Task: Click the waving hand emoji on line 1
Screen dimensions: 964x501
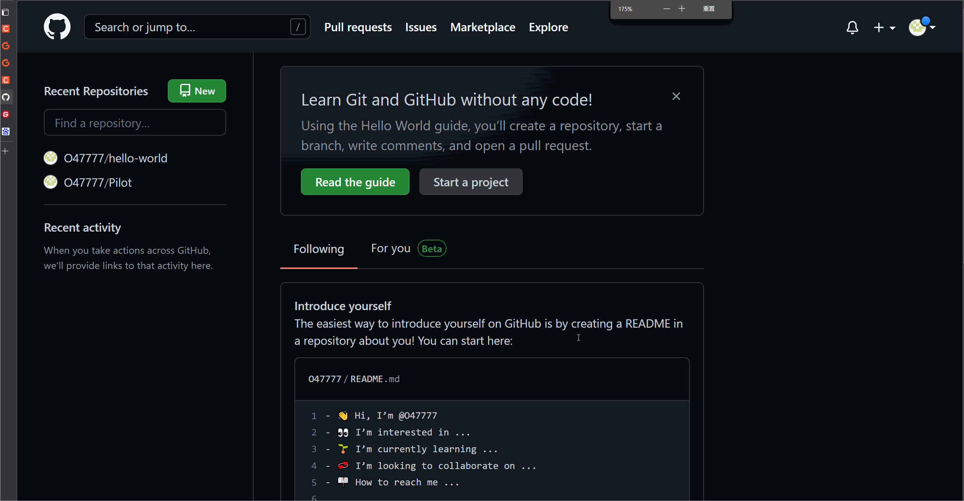Action: pyautogui.click(x=343, y=415)
